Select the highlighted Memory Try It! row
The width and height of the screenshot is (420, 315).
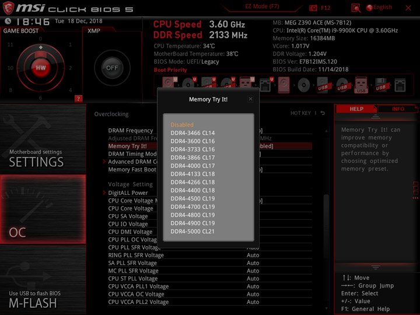point(210,146)
